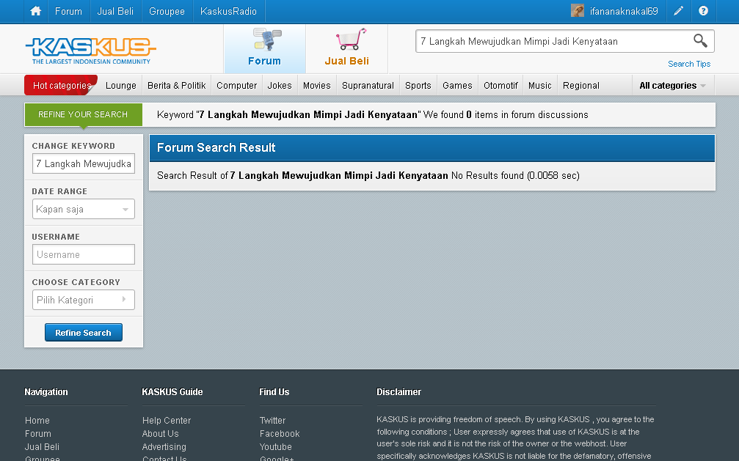Click the Refine Search button
This screenshot has width=739, height=461.
84,333
